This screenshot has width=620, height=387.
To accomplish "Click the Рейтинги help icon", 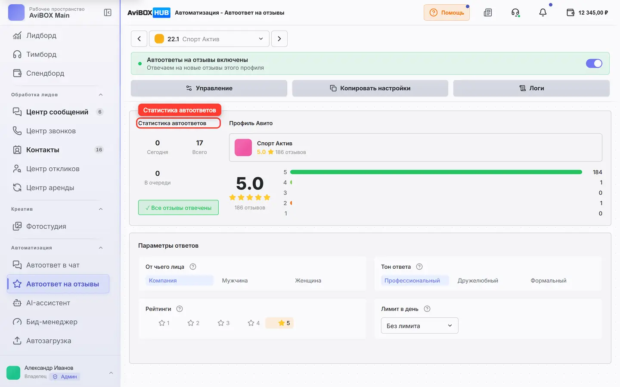I will 180,309.
